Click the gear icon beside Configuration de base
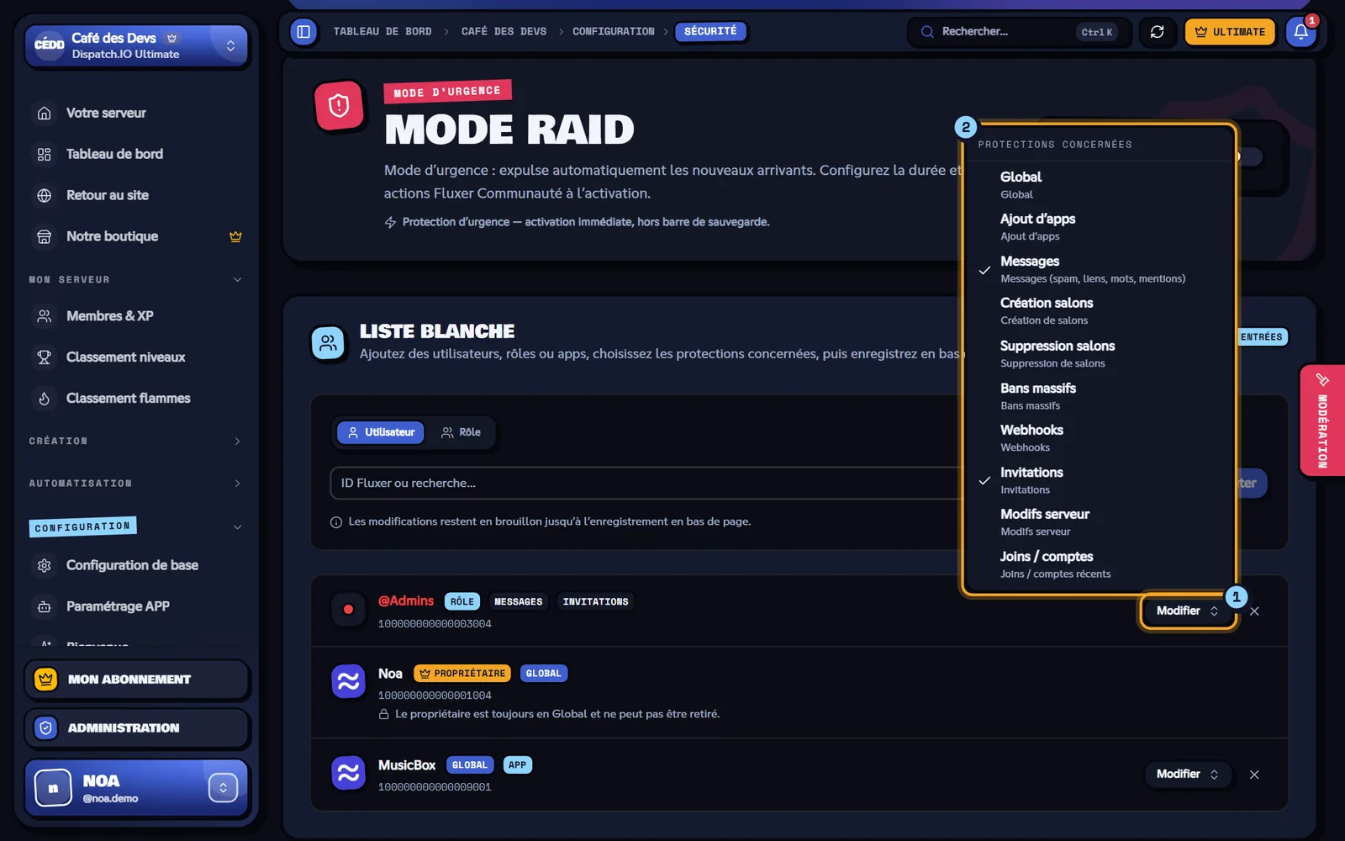Image resolution: width=1345 pixels, height=841 pixels. coord(45,565)
